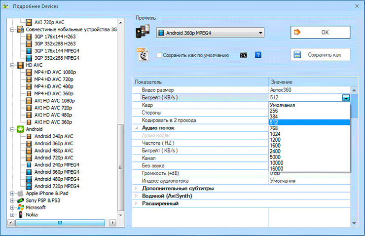Click the tree horizontal scrollbar thumb

tap(60, 223)
